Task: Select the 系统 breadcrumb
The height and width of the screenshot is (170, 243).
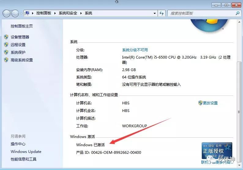Action: [88, 13]
